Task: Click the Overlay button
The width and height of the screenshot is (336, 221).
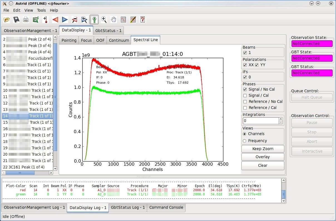Action: point(263,157)
